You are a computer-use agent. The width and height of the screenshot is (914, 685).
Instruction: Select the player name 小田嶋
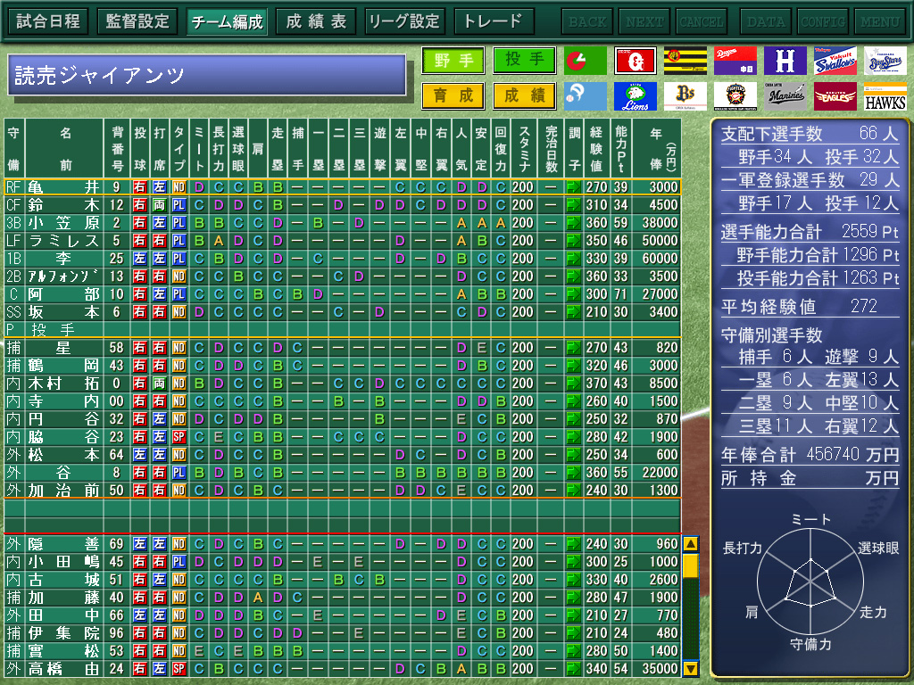tap(63, 562)
